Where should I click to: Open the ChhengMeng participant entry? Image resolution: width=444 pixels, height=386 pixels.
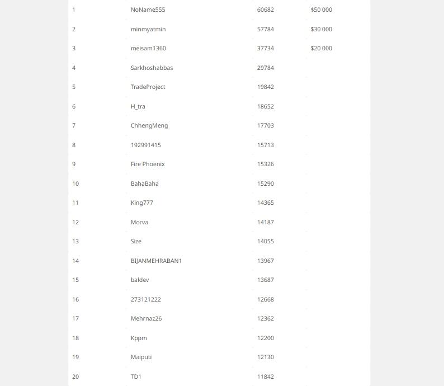pyautogui.click(x=149, y=126)
